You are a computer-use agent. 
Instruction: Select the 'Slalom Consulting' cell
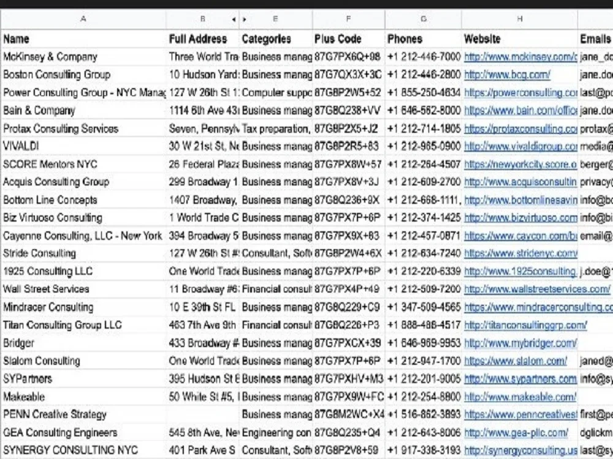click(83, 361)
